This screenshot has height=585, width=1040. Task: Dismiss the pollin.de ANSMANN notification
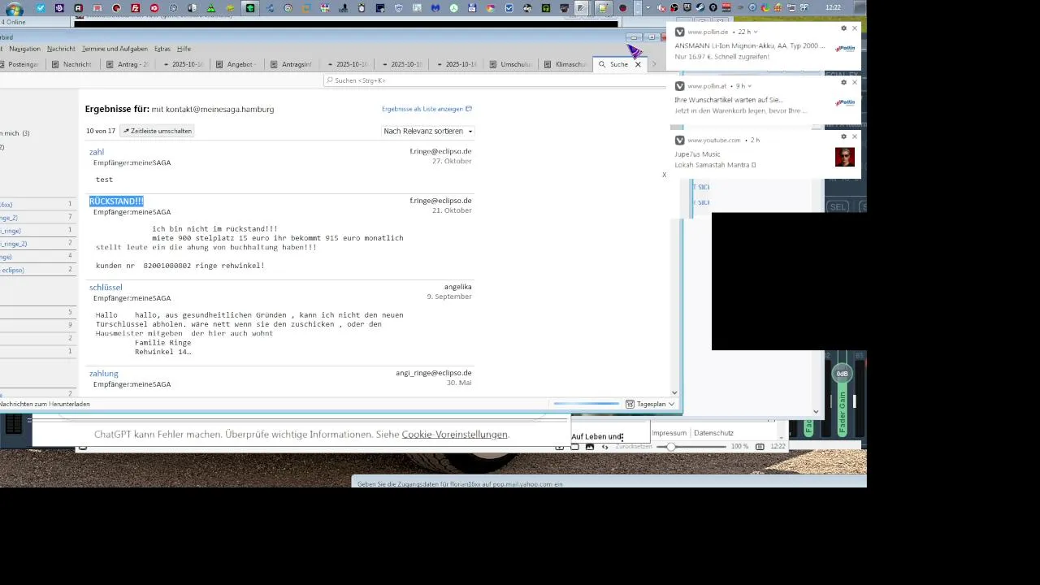[x=854, y=28]
